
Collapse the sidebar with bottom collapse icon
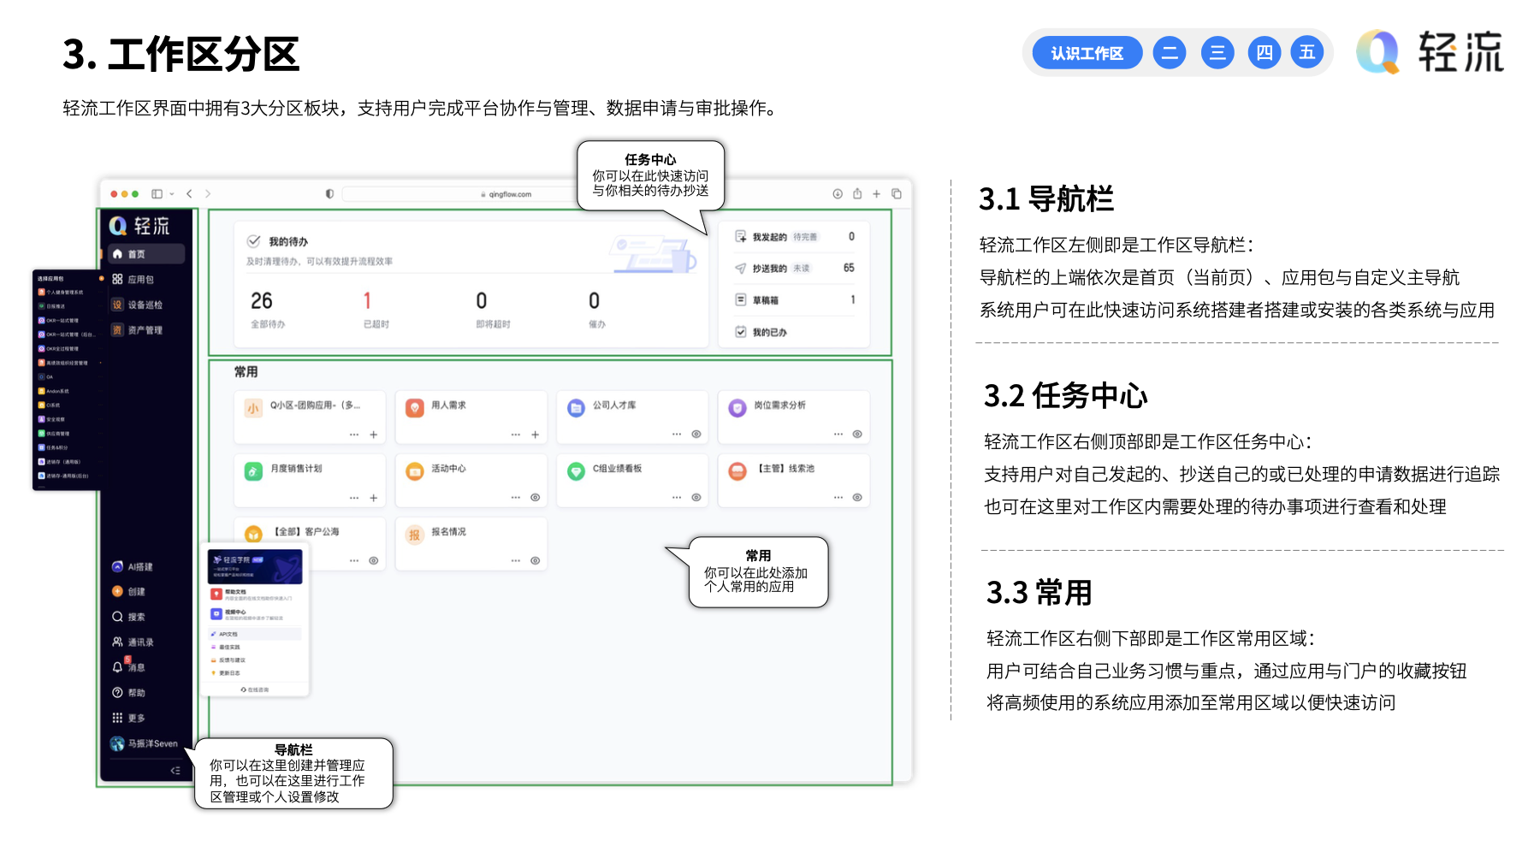point(175,770)
